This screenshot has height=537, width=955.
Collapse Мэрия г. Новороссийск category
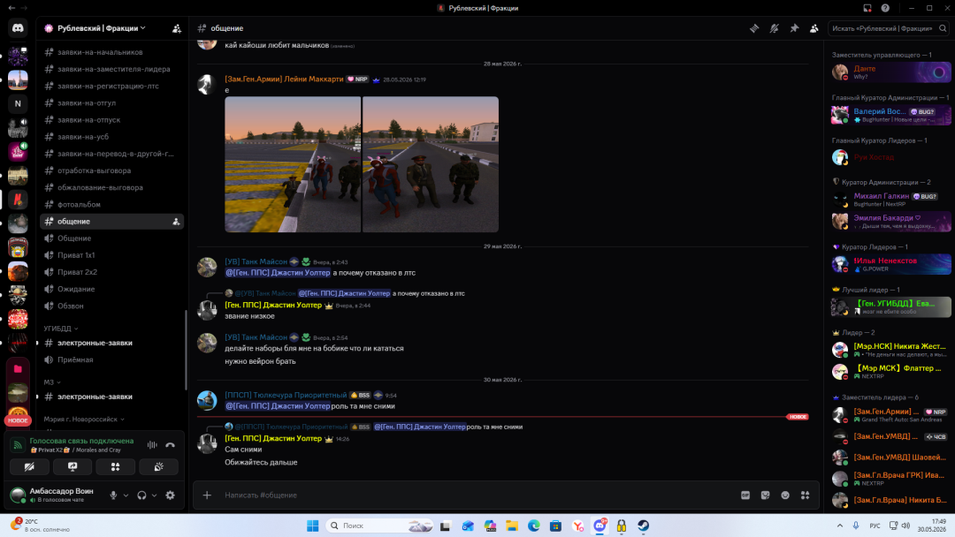click(84, 419)
